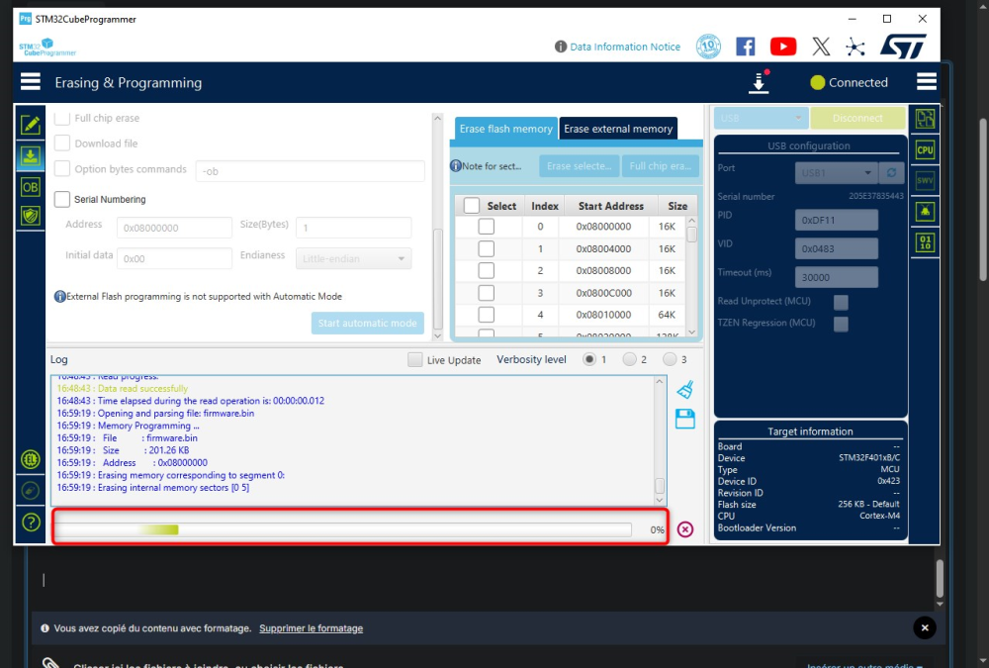This screenshot has height=668, width=989.
Task: Toggle Read Unprotect (MCU) checkbox
Action: (841, 302)
